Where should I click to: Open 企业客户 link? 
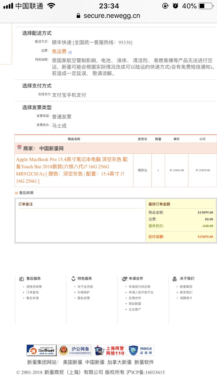135,309
